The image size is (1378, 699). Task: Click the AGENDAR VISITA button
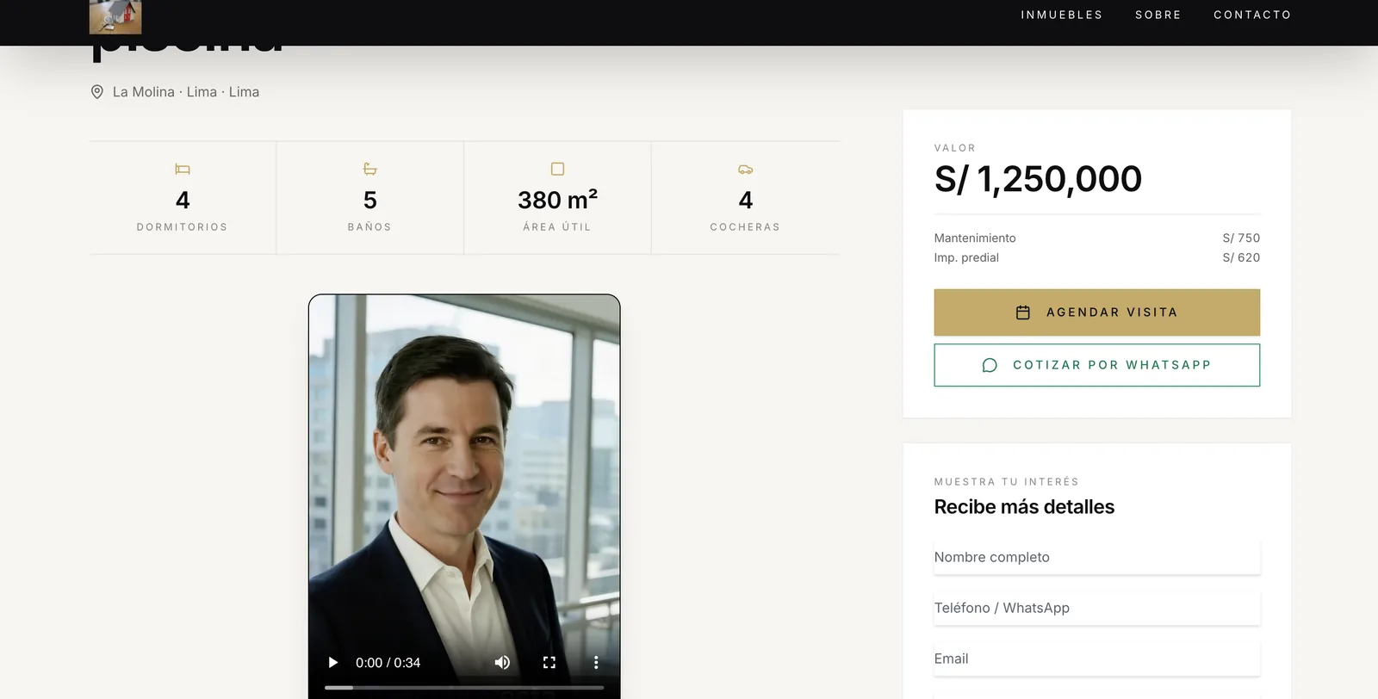tap(1097, 312)
